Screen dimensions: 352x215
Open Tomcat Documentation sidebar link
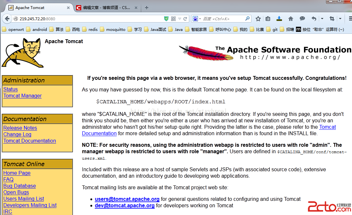pyautogui.click(x=30, y=141)
